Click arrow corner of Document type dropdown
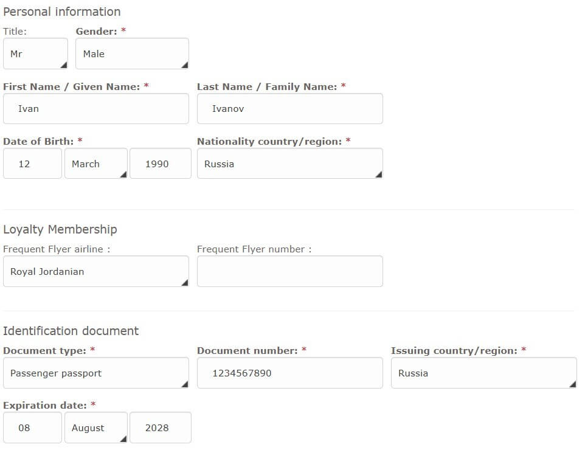The image size is (585, 450). [185, 384]
